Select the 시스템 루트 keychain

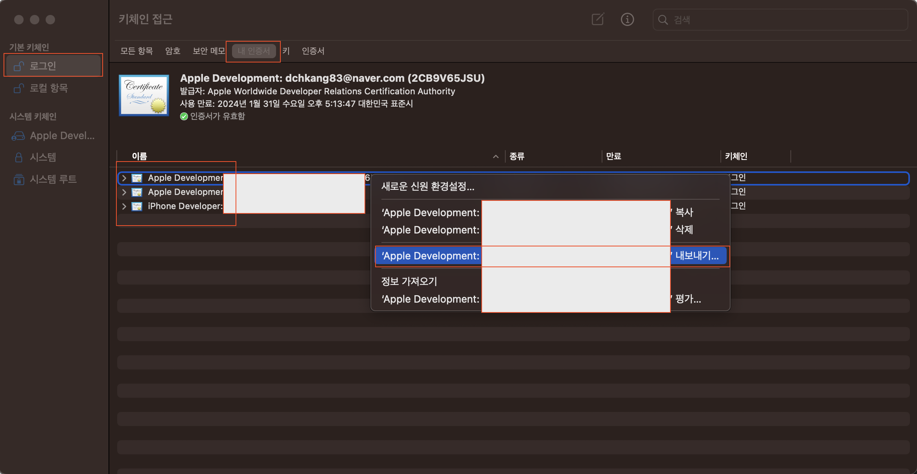pyautogui.click(x=53, y=179)
